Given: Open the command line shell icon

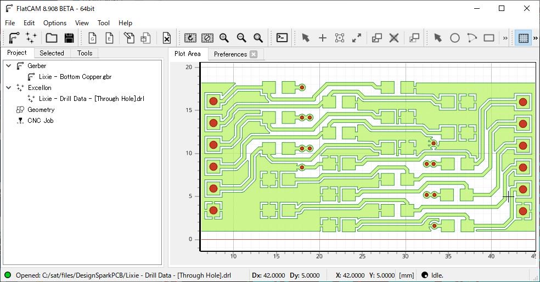Looking at the screenshot, I should 282,37.
